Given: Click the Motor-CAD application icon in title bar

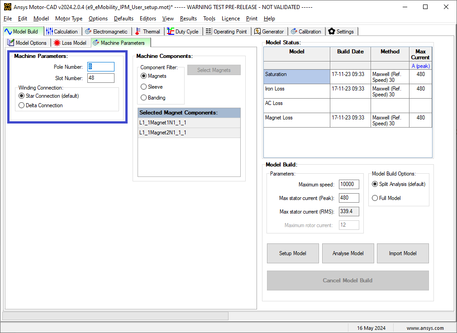Looking at the screenshot, I should pyautogui.click(x=7, y=7).
